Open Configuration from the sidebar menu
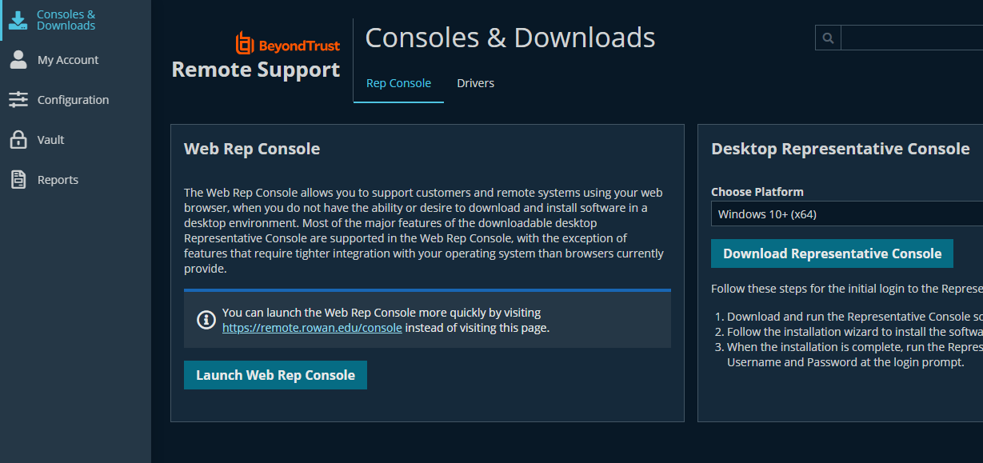This screenshot has height=463, width=983. coord(73,100)
